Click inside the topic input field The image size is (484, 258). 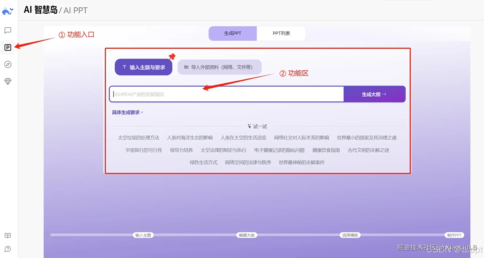tap(227, 94)
